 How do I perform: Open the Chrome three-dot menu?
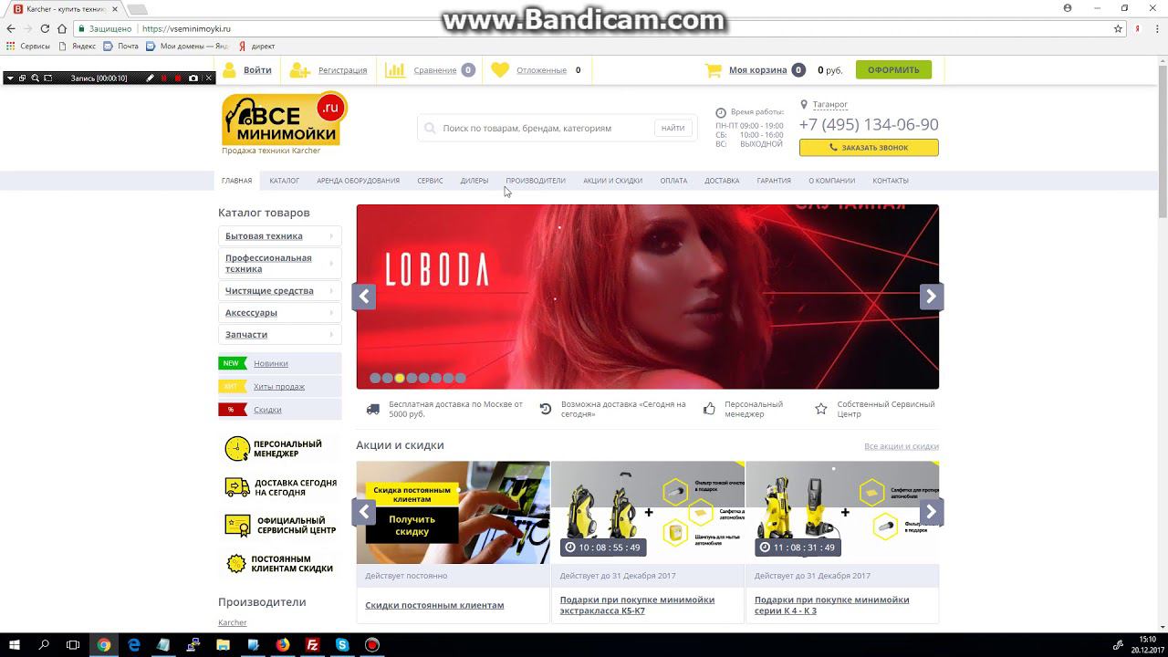coord(1155,28)
